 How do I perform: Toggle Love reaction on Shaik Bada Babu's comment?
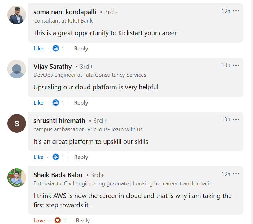(39, 221)
